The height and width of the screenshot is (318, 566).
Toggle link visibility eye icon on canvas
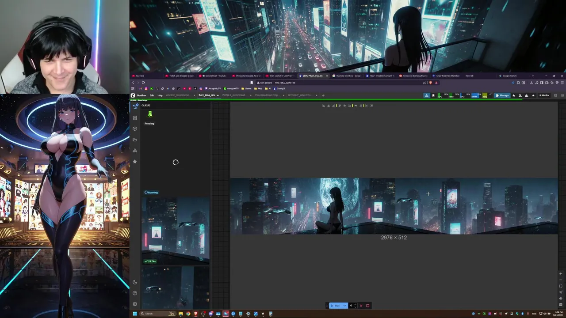click(561, 299)
